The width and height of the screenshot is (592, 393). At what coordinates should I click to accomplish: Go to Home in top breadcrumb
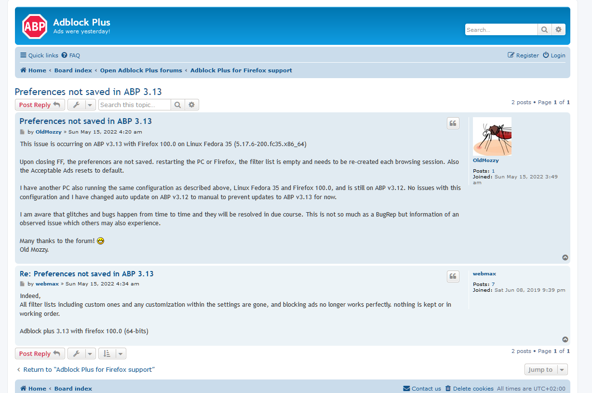(x=33, y=70)
